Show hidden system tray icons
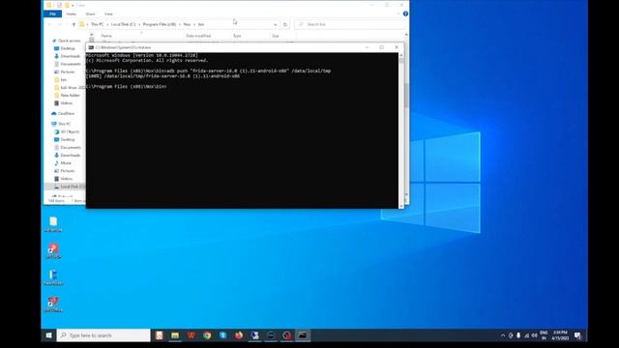Viewport: 619px width, 348px height. click(503, 335)
